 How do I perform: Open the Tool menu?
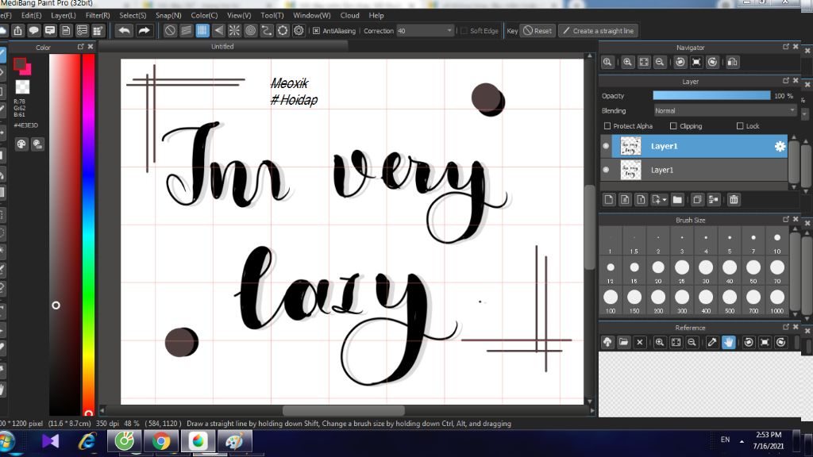coord(272,16)
